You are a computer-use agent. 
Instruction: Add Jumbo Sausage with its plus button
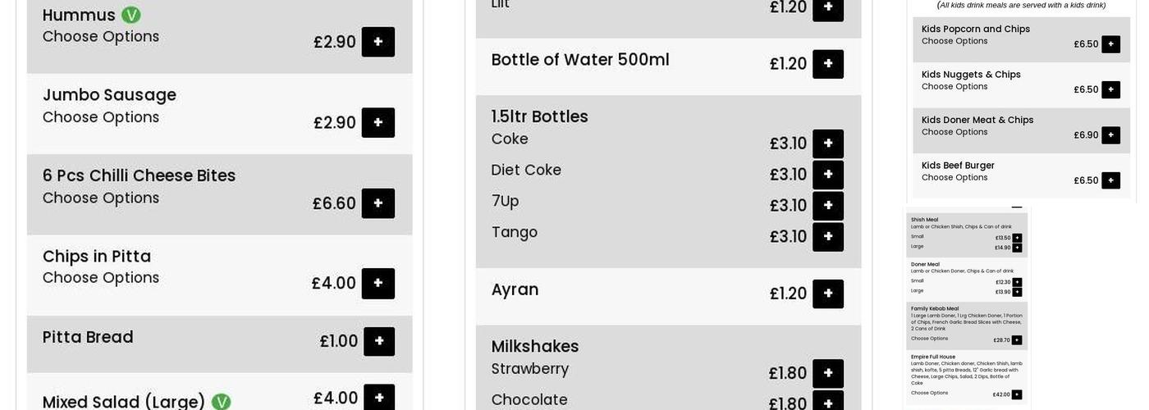point(378,123)
